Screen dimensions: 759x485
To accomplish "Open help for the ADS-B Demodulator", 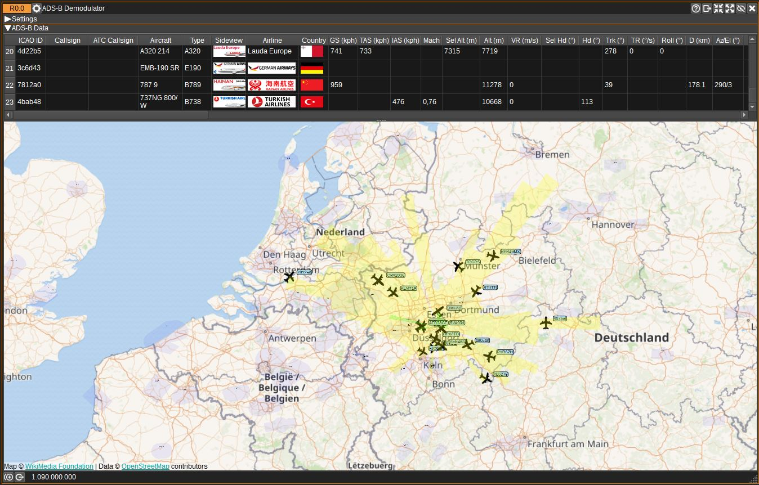I will (696, 8).
